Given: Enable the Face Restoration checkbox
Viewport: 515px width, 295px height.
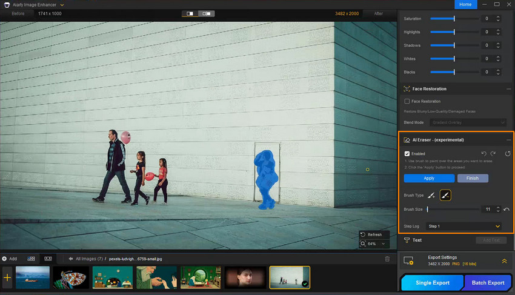Looking at the screenshot, I should [407, 101].
